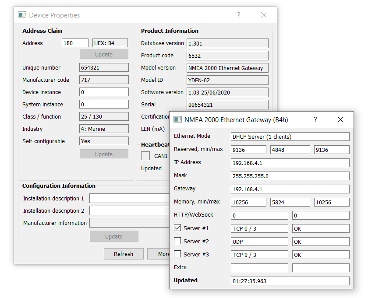368x298 pixels.
Task: Click the Model ID field YDEN-02
Action: click(227, 80)
